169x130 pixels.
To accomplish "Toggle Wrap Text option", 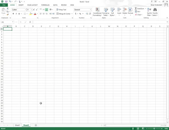I will (x=61, y=10).
